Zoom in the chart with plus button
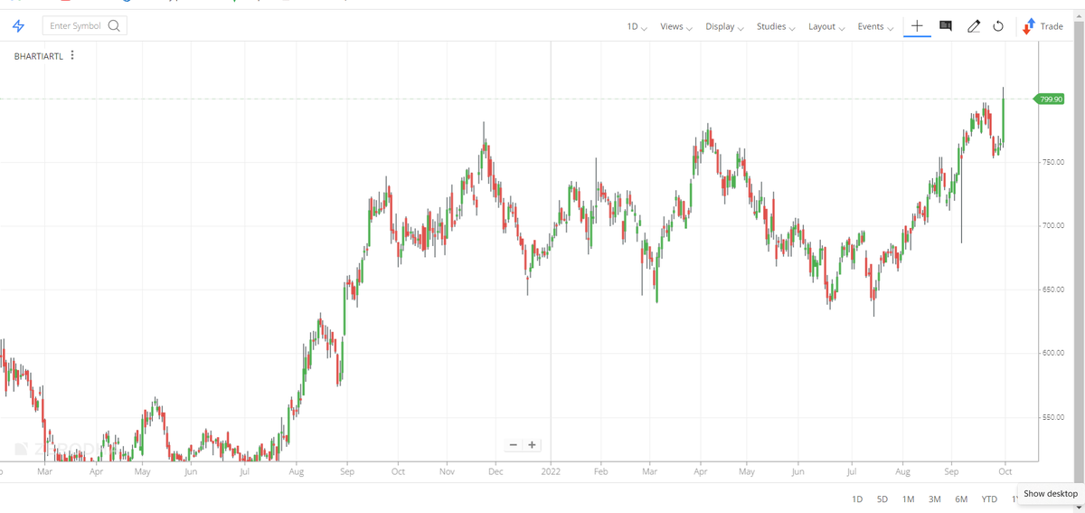1085x513 pixels. 532,444
